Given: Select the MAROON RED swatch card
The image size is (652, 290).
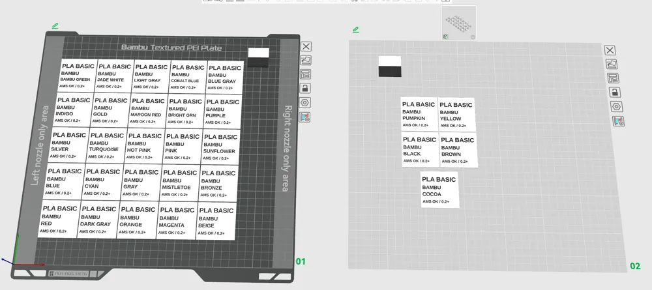Looking at the screenshot, I should (149, 111).
